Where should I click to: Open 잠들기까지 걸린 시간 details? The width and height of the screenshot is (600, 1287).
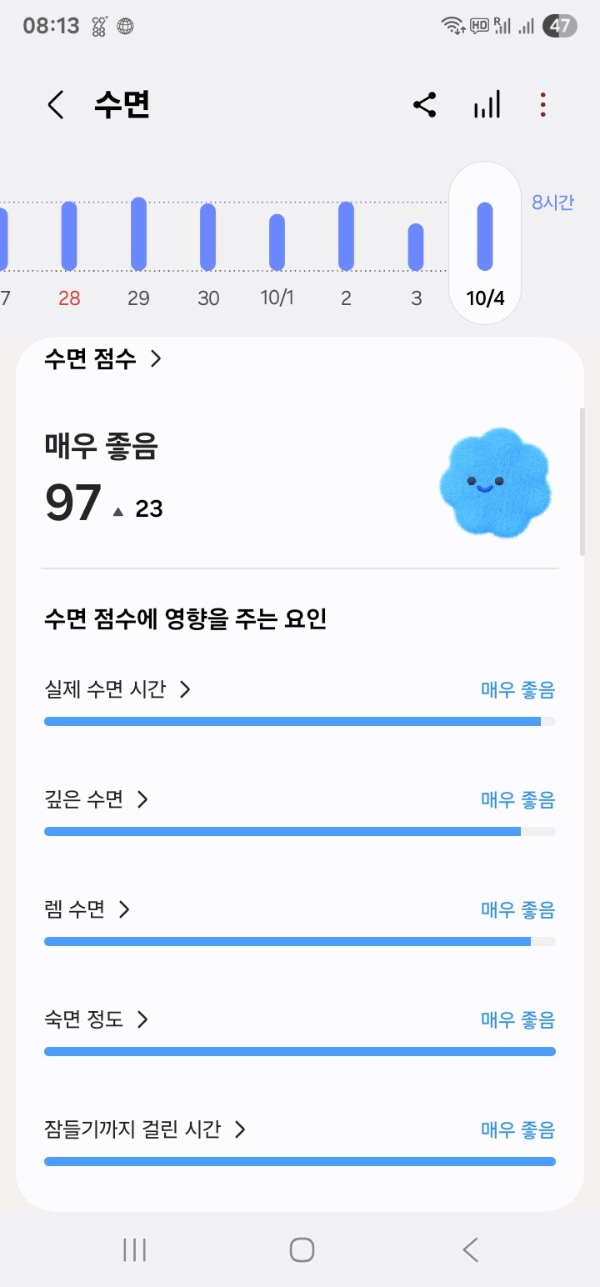145,1129
